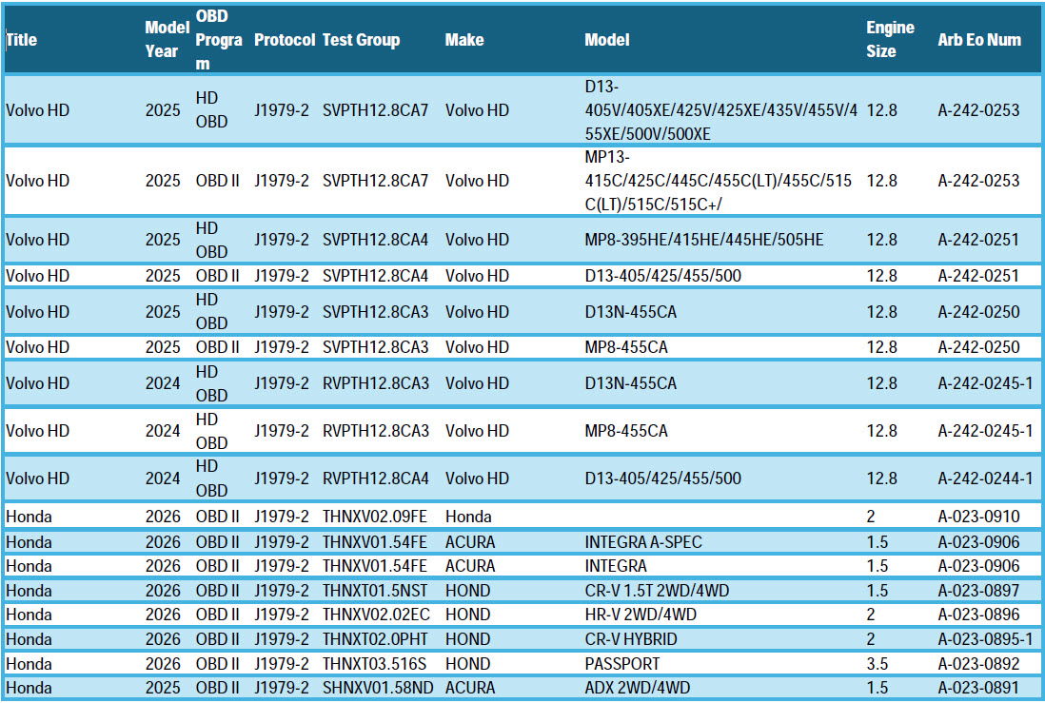The width and height of the screenshot is (1045, 703).
Task: Select Arb Eo number A-023-0895-1
Action: [985, 638]
